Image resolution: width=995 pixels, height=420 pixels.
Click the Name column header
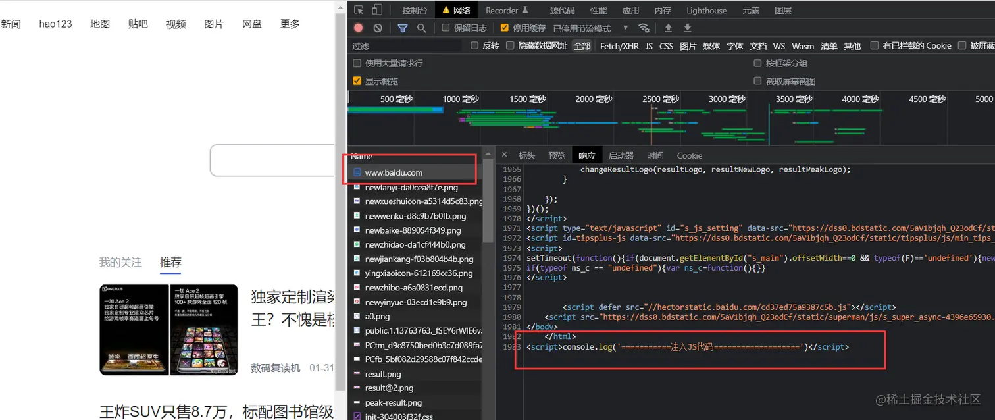click(415, 157)
